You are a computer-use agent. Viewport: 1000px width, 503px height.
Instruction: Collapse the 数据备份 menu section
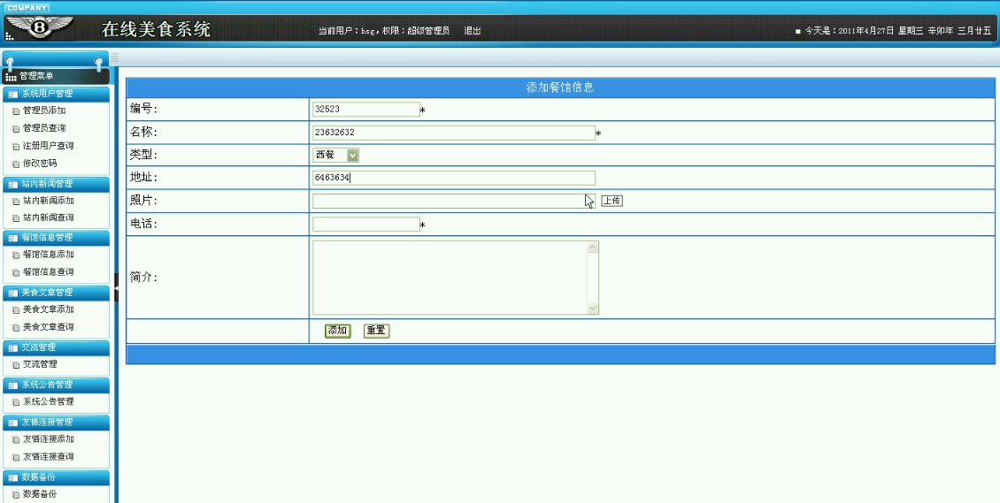[56, 476]
